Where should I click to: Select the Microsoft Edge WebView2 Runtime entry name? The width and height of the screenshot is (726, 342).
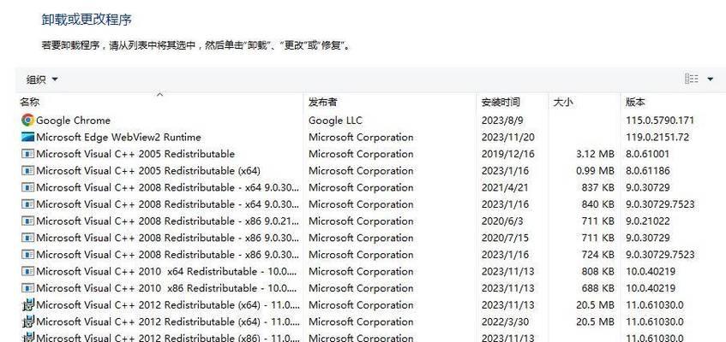click(118, 138)
